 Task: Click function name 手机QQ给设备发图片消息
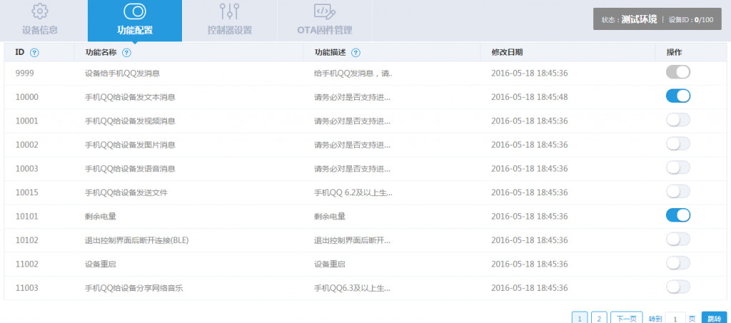[130, 145]
